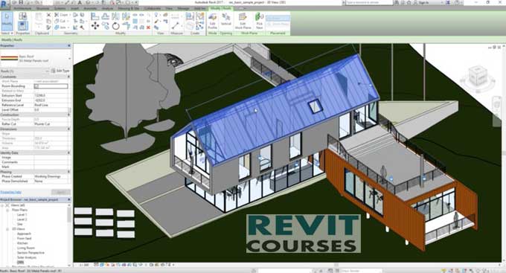Click the view scale 1:100 control

[84, 265]
